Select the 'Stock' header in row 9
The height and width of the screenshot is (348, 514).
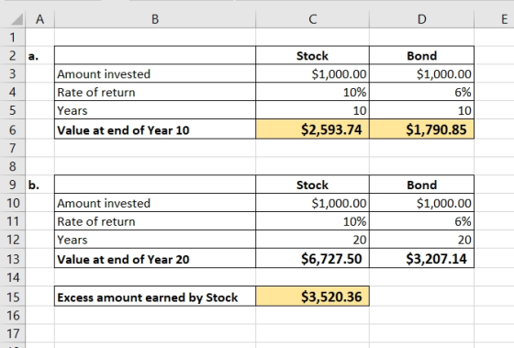coord(312,185)
